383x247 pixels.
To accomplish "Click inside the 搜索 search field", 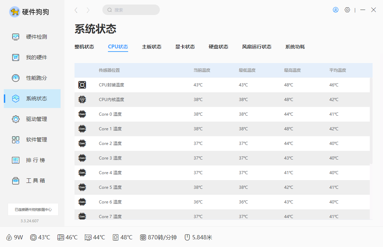I will click(131, 10).
